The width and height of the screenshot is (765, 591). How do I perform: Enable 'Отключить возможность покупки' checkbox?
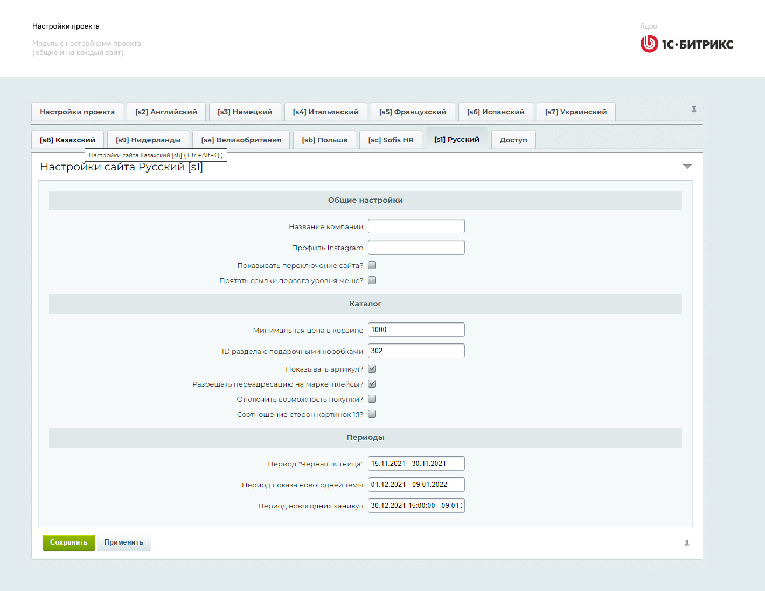click(372, 399)
